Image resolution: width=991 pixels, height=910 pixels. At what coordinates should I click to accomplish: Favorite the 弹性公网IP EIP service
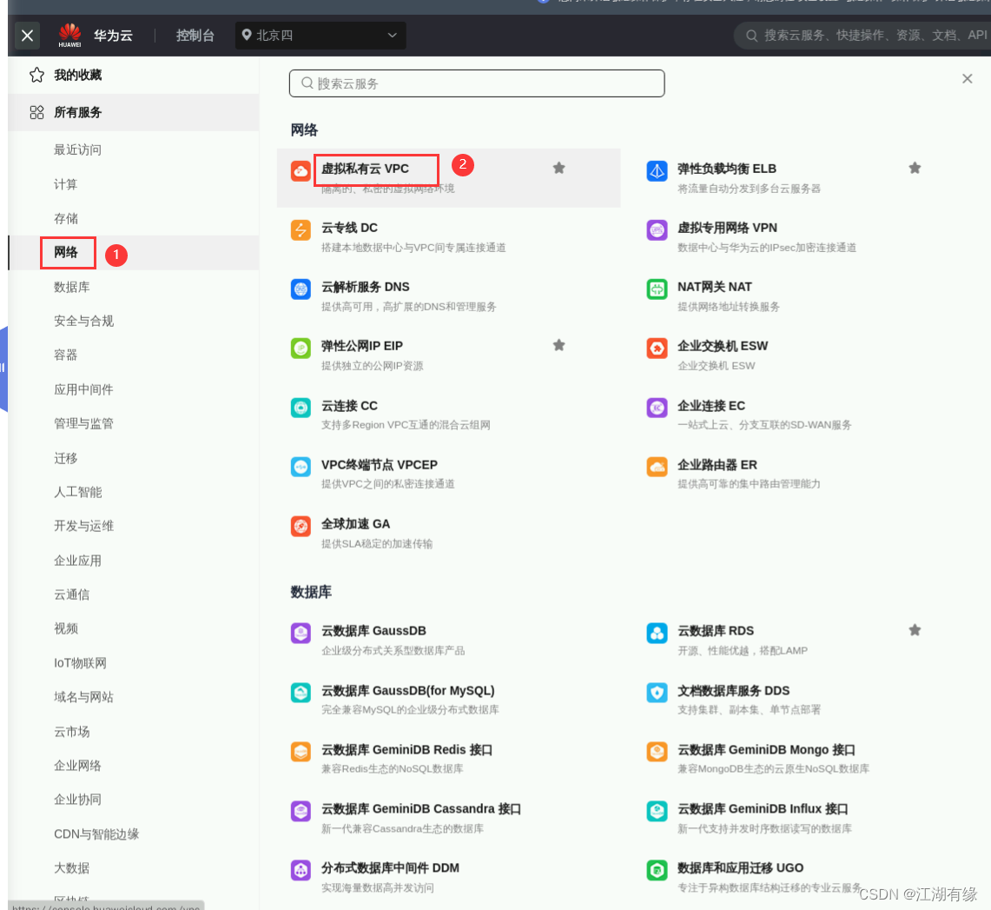tap(558, 345)
